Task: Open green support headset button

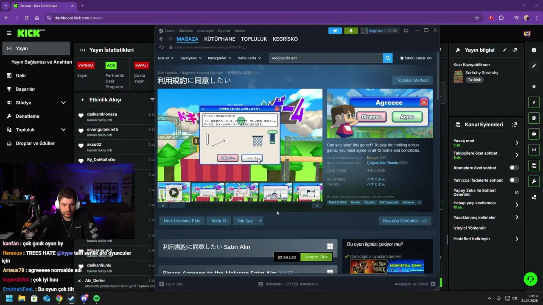Action: point(530,279)
